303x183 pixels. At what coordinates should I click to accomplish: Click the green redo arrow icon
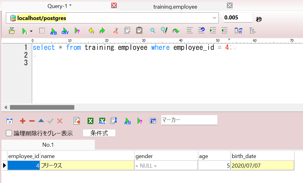coord(102,30)
